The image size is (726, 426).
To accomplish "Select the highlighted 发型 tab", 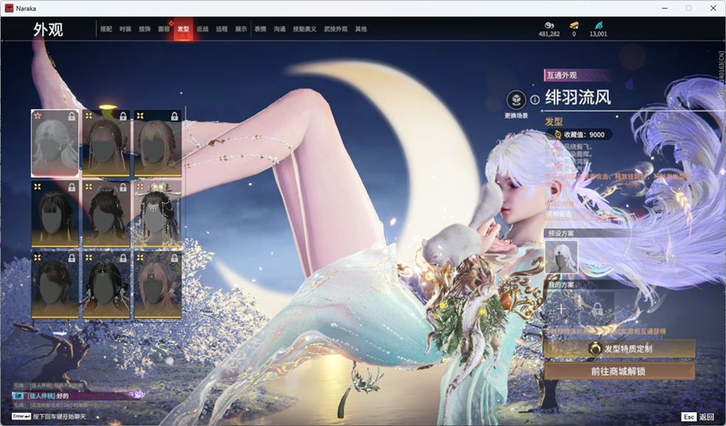I will [183, 29].
